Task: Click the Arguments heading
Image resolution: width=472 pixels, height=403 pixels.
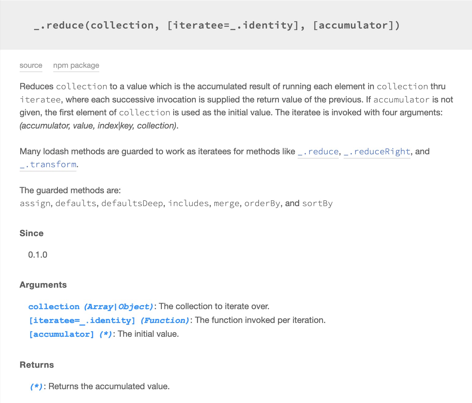Action: point(43,285)
